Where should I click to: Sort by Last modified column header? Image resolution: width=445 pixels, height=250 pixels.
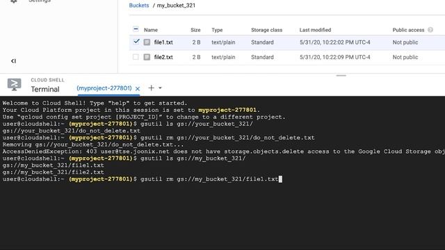(315, 30)
